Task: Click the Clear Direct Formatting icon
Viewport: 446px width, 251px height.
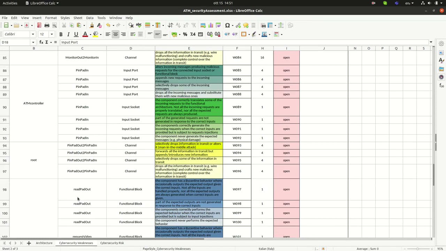Action: 99,25
